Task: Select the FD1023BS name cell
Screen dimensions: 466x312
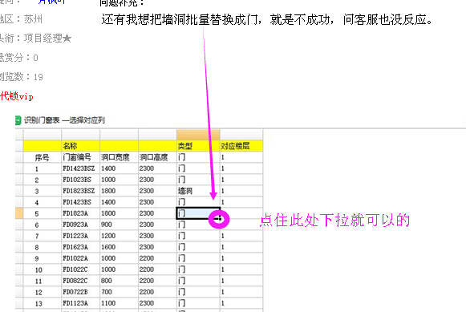Action: (x=80, y=180)
